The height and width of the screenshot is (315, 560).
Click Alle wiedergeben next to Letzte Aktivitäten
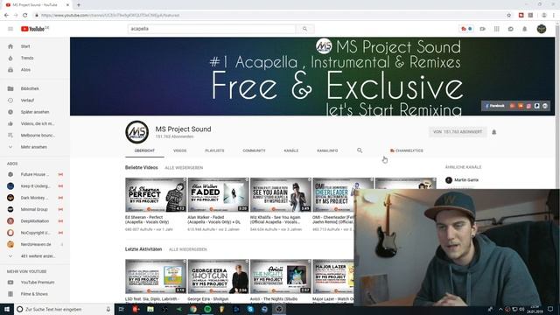(188, 249)
